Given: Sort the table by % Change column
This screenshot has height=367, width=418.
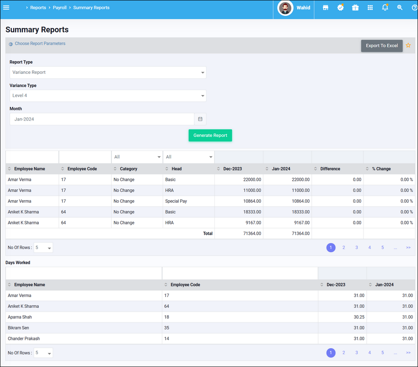Looking at the screenshot, I should click(x=380, y=169).
